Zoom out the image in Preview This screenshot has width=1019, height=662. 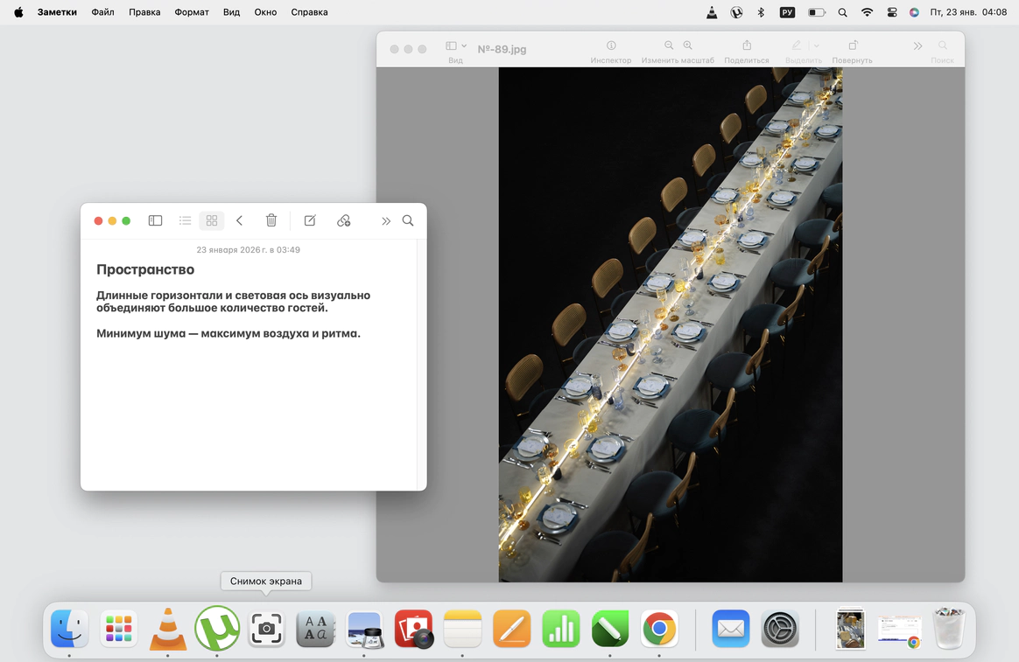tap(669, 45)
